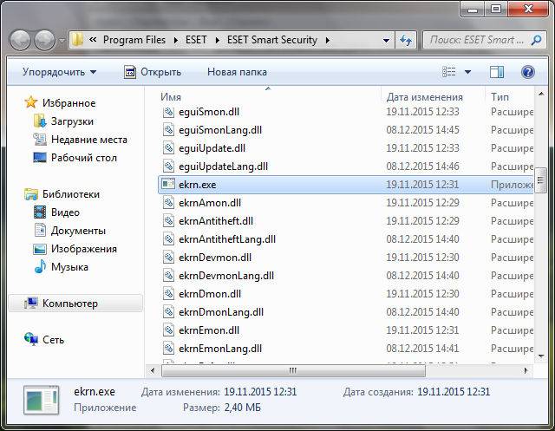Click the vertical scrollbar up arrow
555x431 pixels.
540,94
